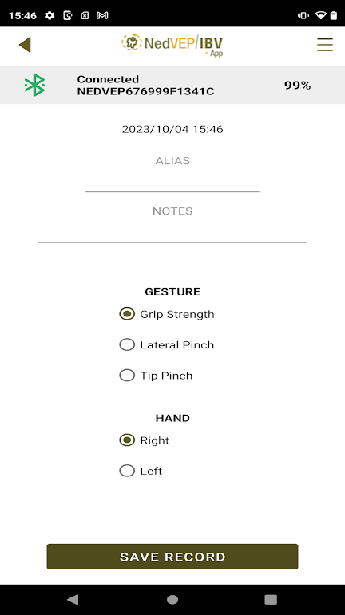Tap the green Bluetooth connection icon
The height and width of the screenshot is (615, 345).
(34, 85)
